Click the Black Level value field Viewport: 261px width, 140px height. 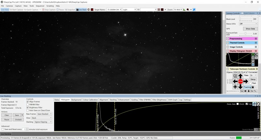255,19
